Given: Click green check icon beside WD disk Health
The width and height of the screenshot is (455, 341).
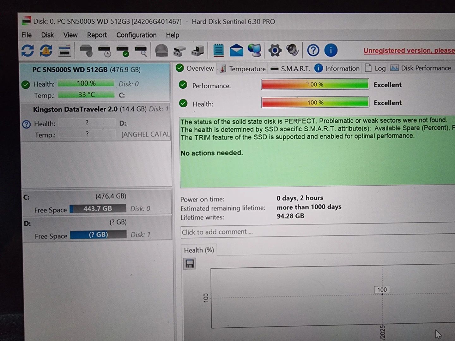Looking at the screenshot, I should [x=26, y=85].
